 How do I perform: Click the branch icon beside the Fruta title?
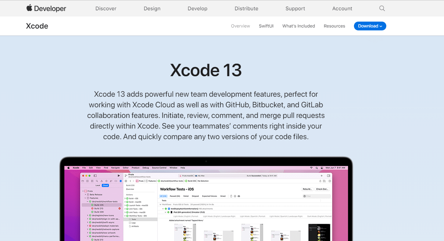click(125, 176)
